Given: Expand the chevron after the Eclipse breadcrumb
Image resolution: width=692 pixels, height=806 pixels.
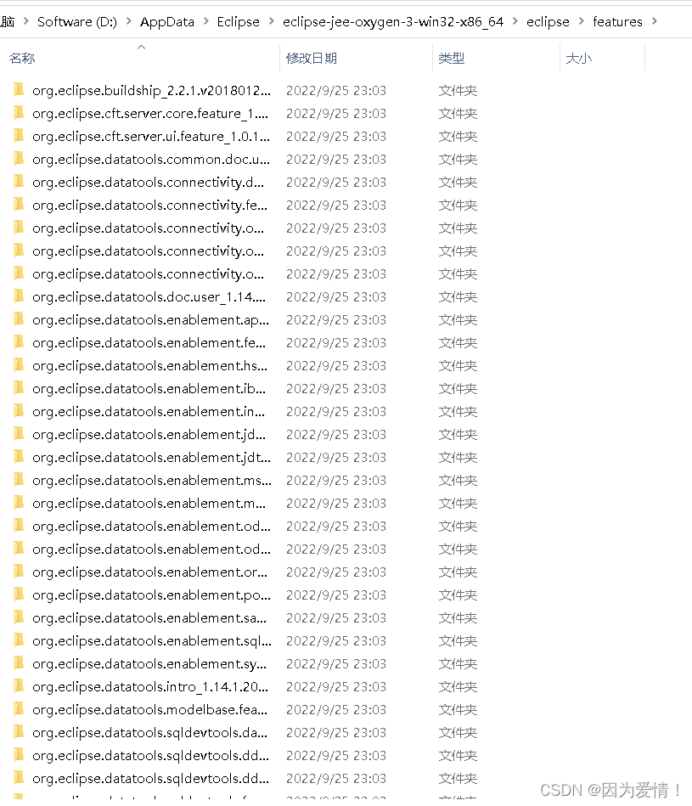Looking at the screenshot, I should tap(271, 21).
